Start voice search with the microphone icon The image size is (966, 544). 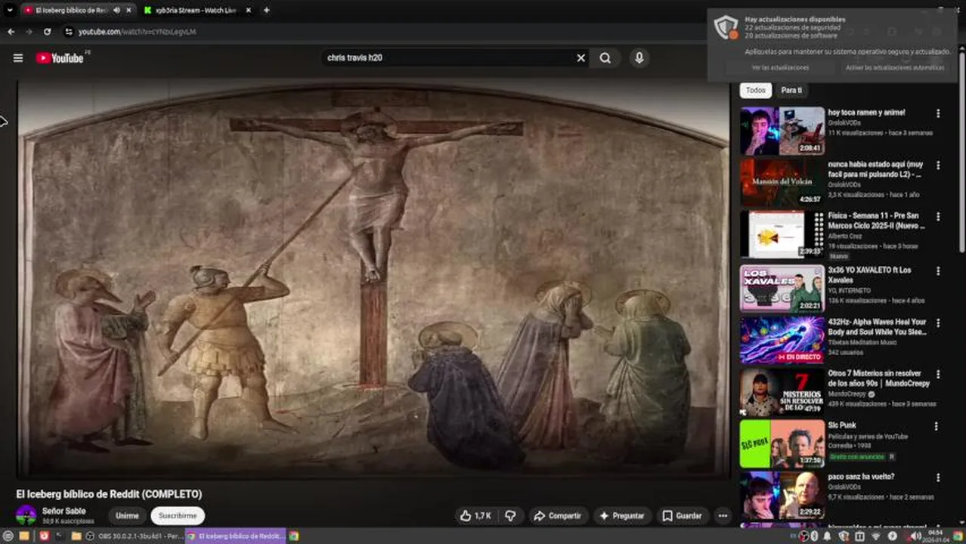point(639,57)
